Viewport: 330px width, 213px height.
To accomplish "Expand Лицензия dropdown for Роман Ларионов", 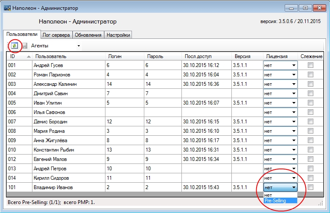I will 294,75.
